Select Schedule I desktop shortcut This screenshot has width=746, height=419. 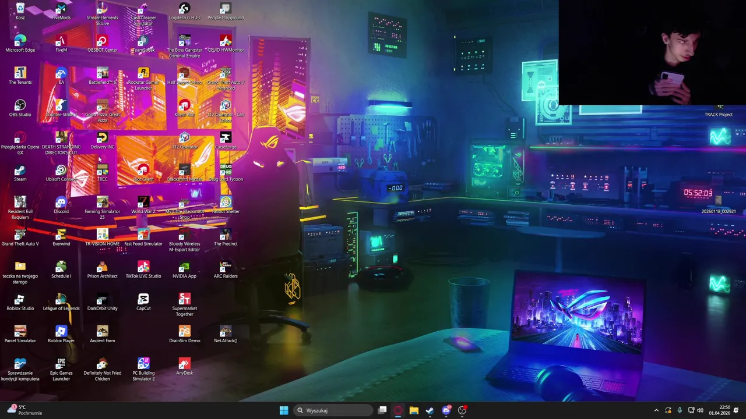(x=61, y=269)
